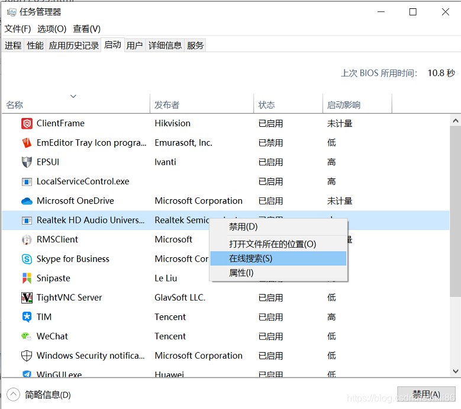Click the Microsoft OneDrive cloud icon

[27, 201]
